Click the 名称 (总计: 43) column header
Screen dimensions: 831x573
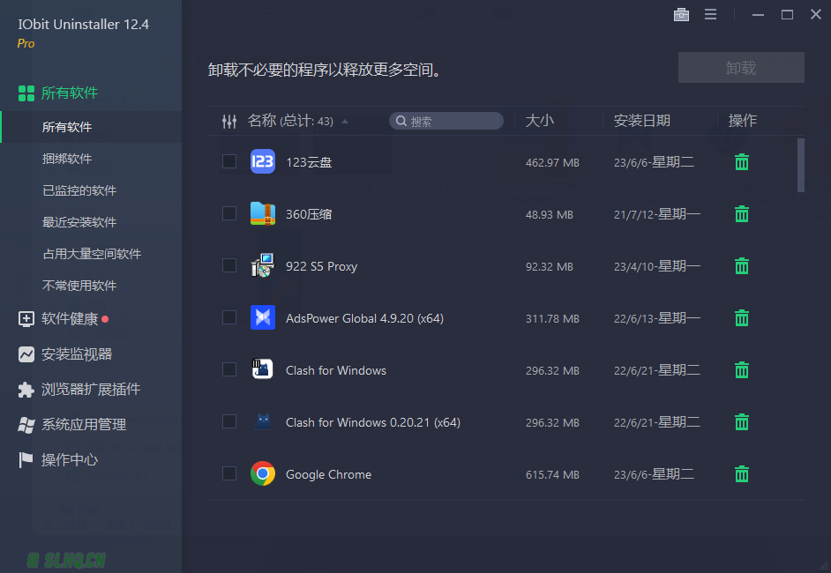290,121
